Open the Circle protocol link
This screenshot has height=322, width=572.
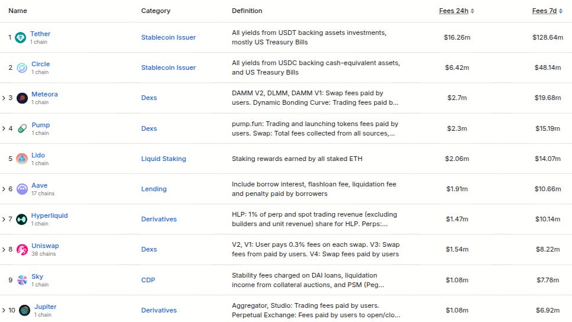(40, 64)
